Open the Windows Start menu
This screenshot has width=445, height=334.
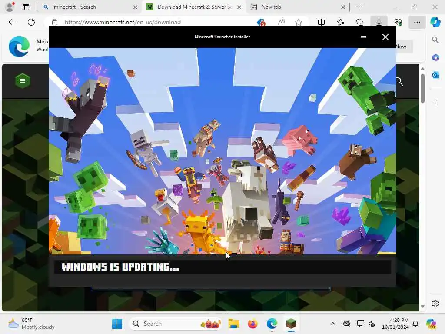tap(117, 324)
